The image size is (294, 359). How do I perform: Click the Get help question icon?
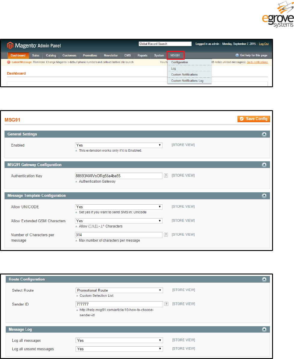click(237, 55)
